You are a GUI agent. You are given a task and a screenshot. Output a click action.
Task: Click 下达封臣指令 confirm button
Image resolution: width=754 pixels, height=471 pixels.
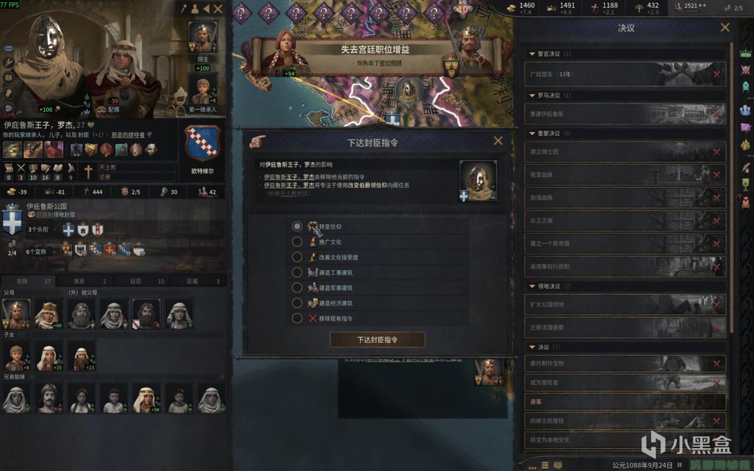[378, 340]
